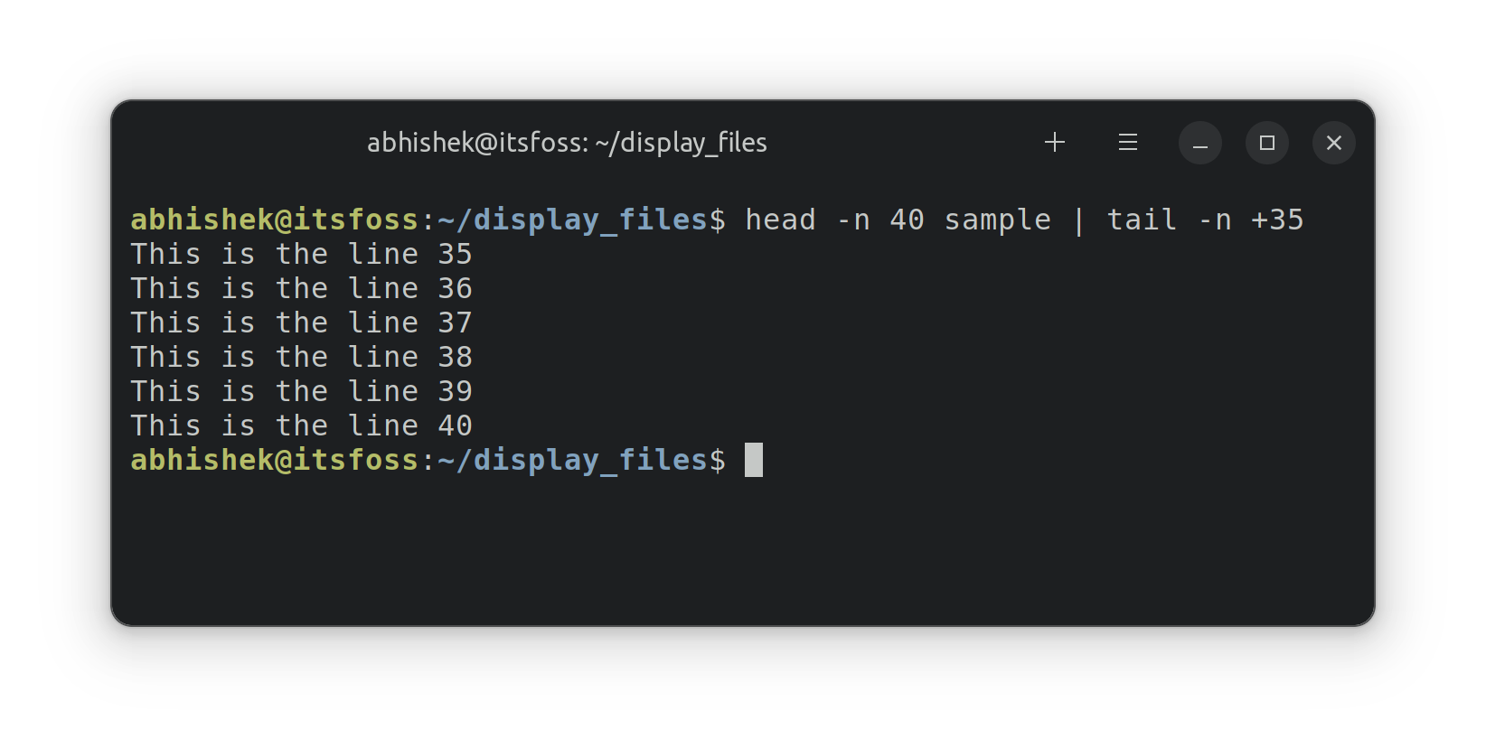Select the close X icon
The width and height of the screenshot is (1486, 748).
pyautogui.click(x=1333, y=142)
